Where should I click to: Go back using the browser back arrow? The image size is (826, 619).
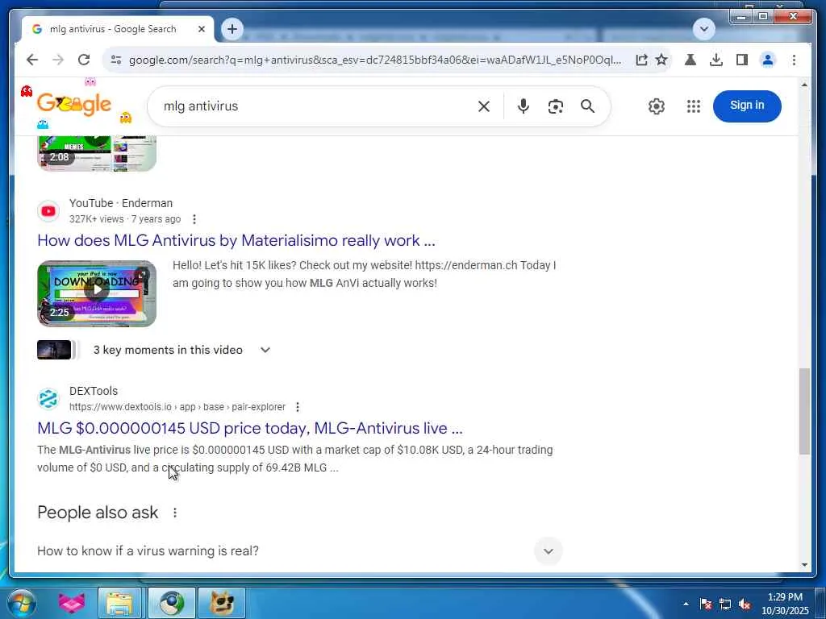[32, 60]
